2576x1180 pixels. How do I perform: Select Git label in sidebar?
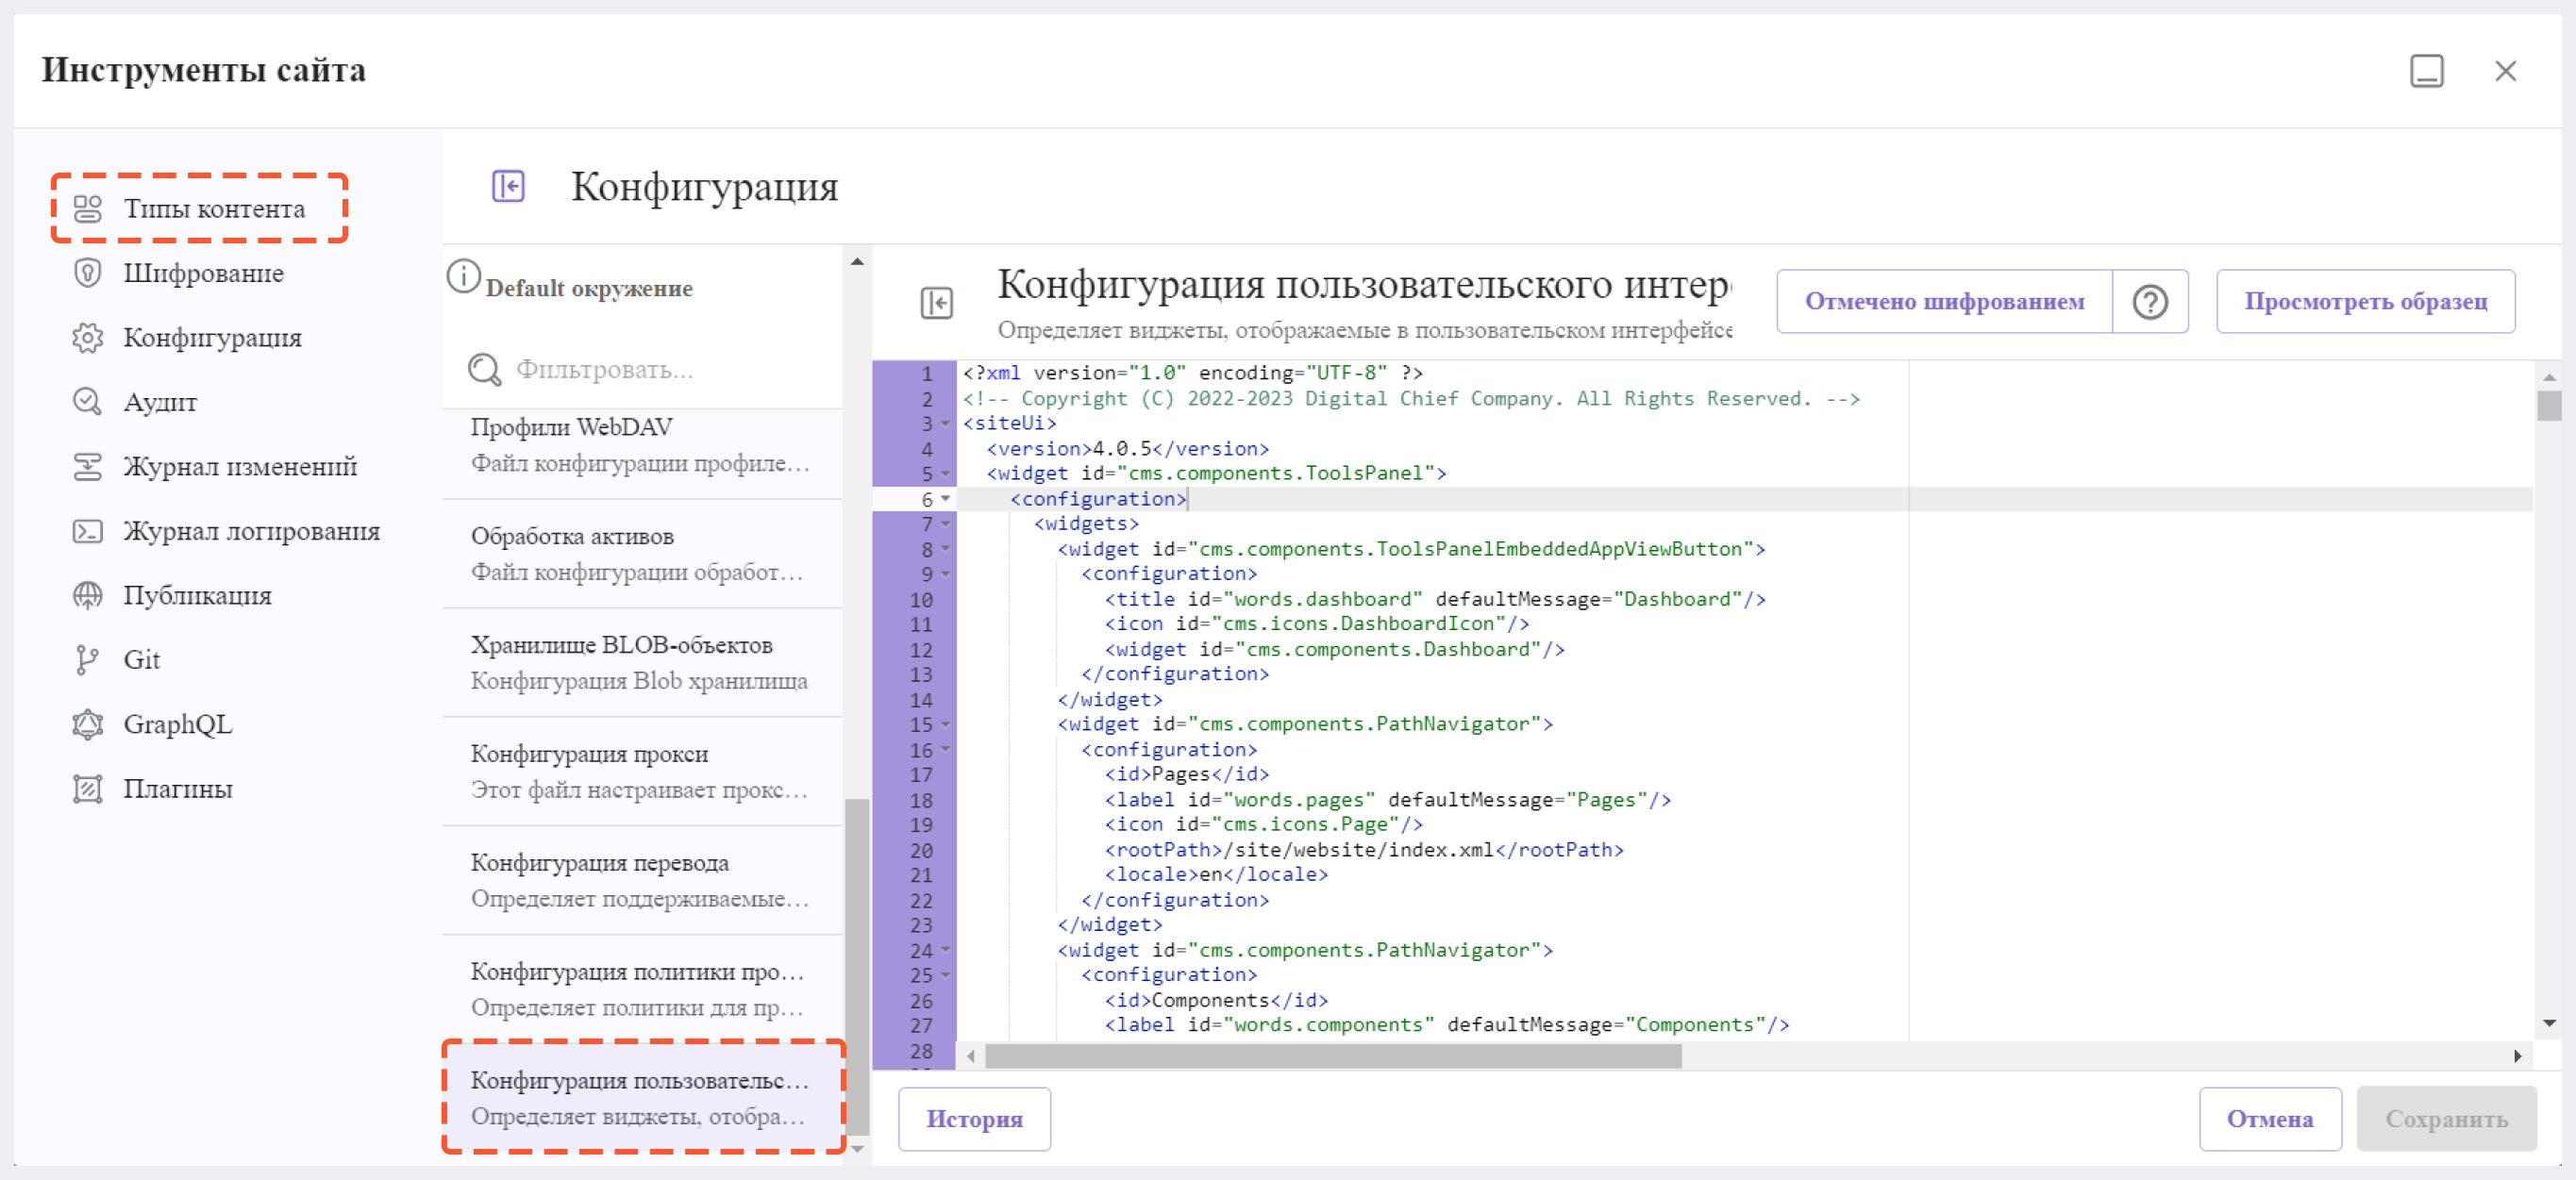tap(142, 660)
